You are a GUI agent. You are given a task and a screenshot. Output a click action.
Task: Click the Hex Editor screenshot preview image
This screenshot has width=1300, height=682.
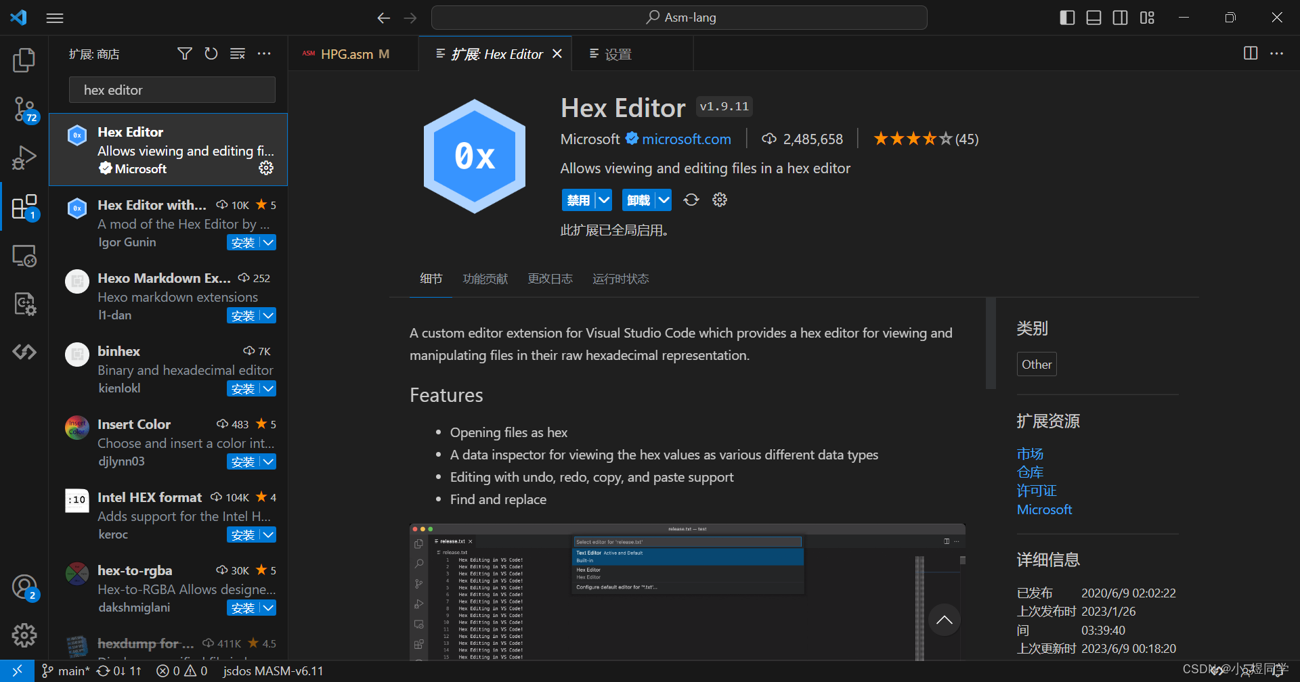[x=687, y=592]
